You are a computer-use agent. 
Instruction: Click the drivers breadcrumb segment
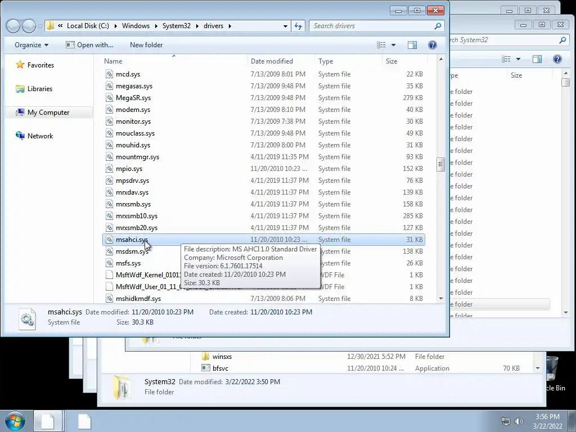point(213,26)
